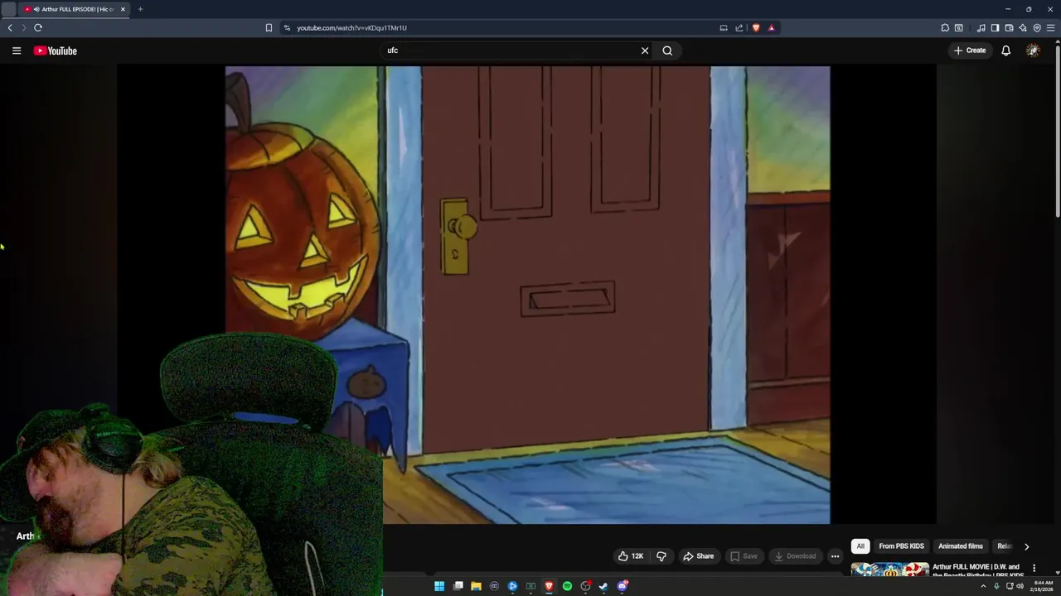Image resolution: width=1061 pixels, height=596 pixels.
Task: Open Brave Wallet icon
Action: (1009, 27)
